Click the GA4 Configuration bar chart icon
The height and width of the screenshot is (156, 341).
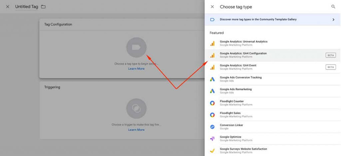click(212, 55)
